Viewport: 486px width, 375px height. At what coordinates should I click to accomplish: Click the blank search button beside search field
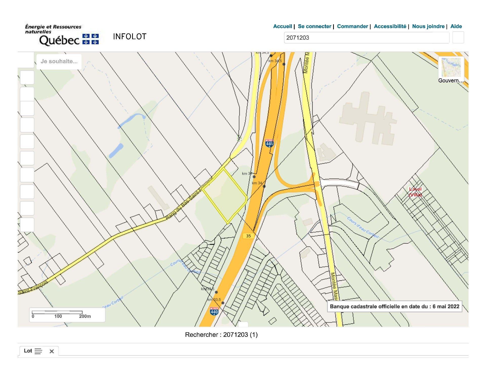click(458, 38)
